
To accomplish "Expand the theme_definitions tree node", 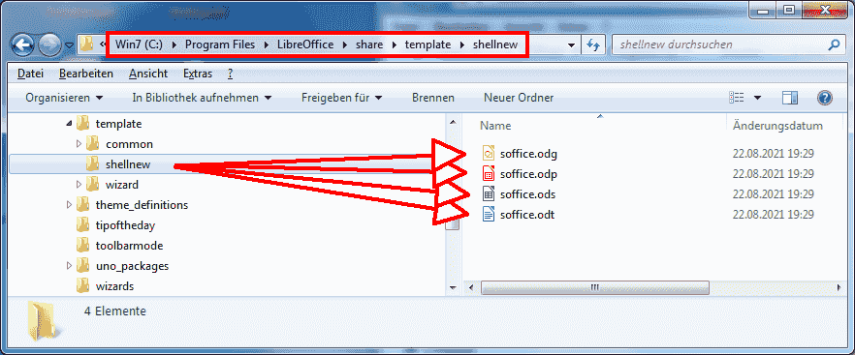I will [x=69, y=205].
